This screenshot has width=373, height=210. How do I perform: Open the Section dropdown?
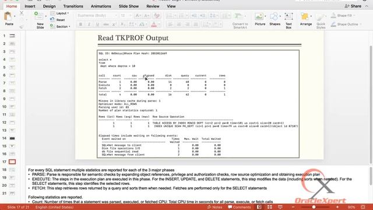point(60,27)
